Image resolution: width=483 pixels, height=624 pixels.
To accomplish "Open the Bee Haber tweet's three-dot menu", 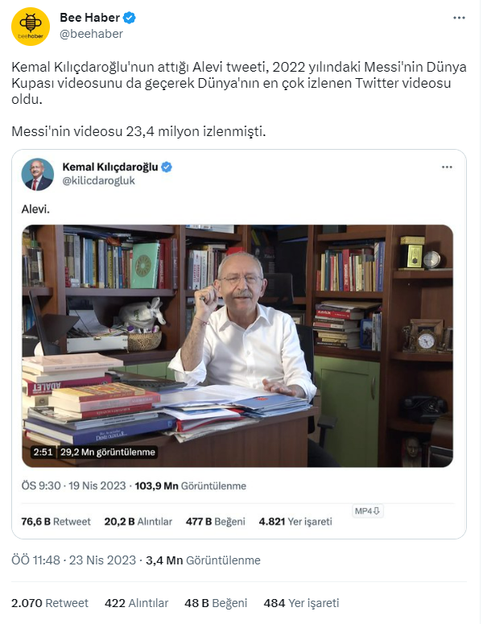I will [x=459, y=18].
